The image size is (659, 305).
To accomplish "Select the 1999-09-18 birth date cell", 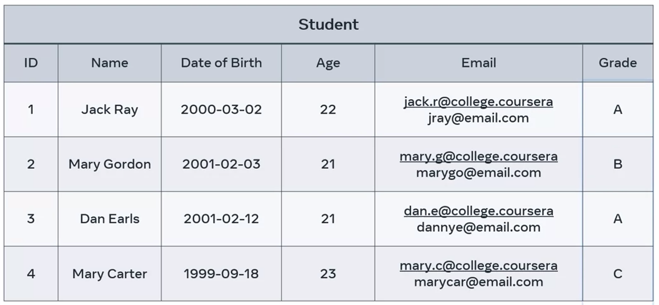I will click(x=221, y=274).
